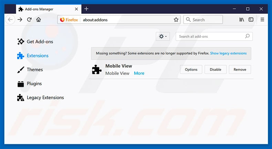The image size is (272, 149).
Task: Open the Library toolbar icon
Action: (x=242, y=20)
